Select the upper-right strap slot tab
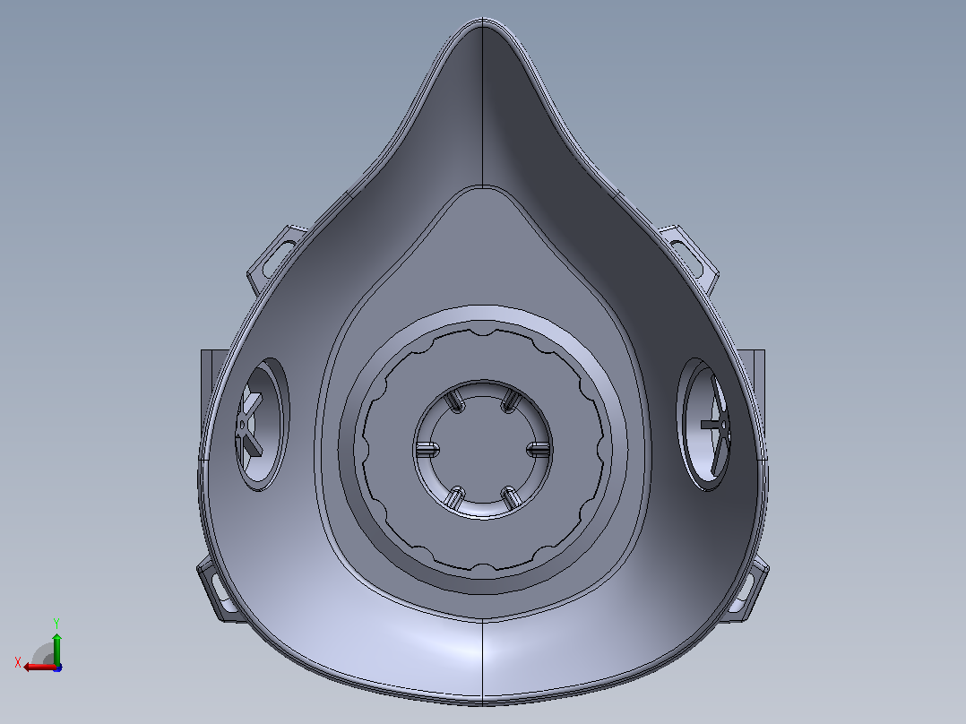The height and width of the screenshot is (724, 966). pos(689,259)
